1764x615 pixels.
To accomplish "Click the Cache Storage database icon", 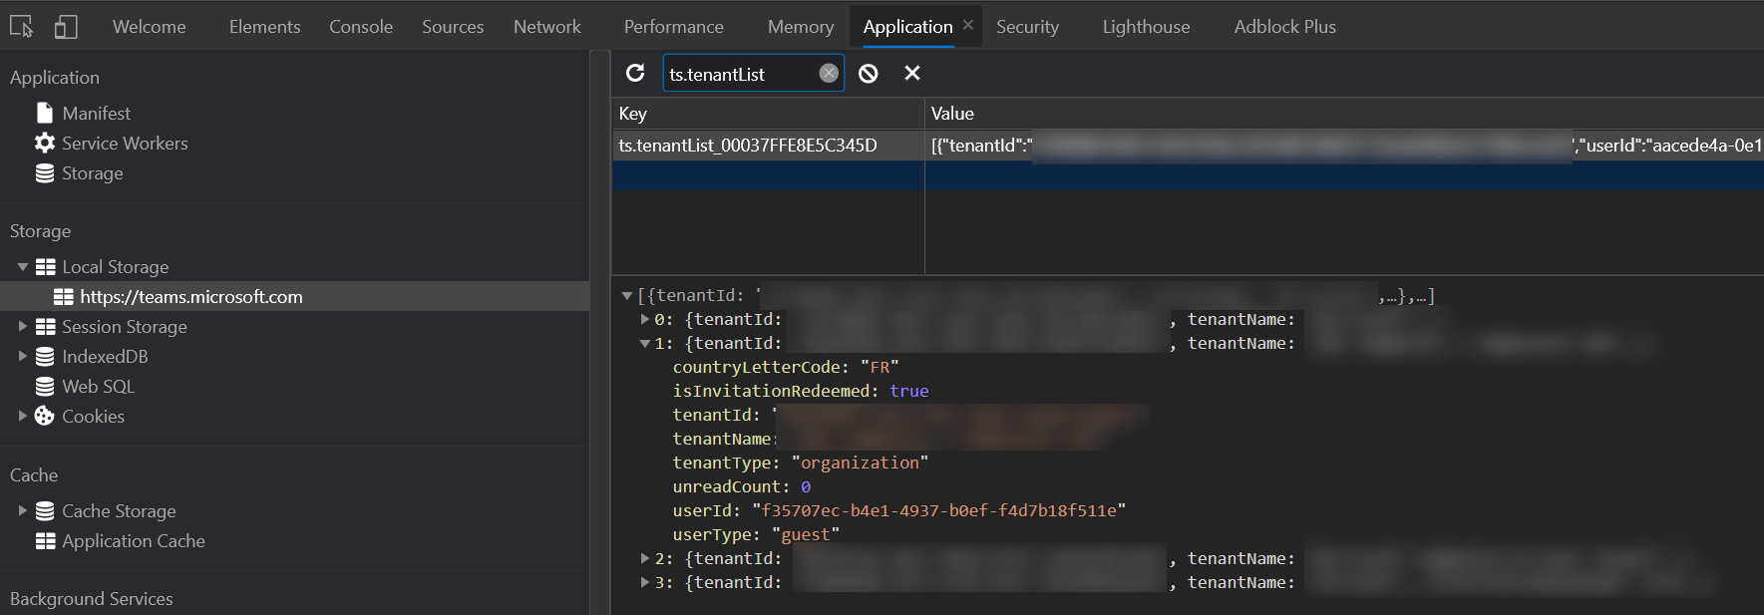I will pyautogui.click(x=45, y=510).
